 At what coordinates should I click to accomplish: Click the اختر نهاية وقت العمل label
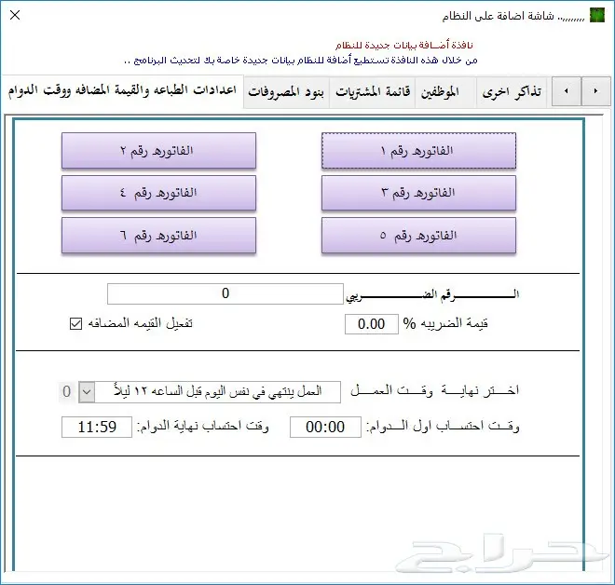(434, 390)
